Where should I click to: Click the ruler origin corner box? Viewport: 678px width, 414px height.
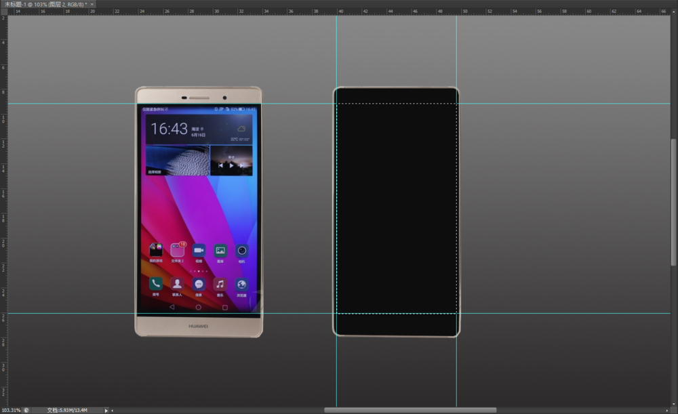point(3,12)
